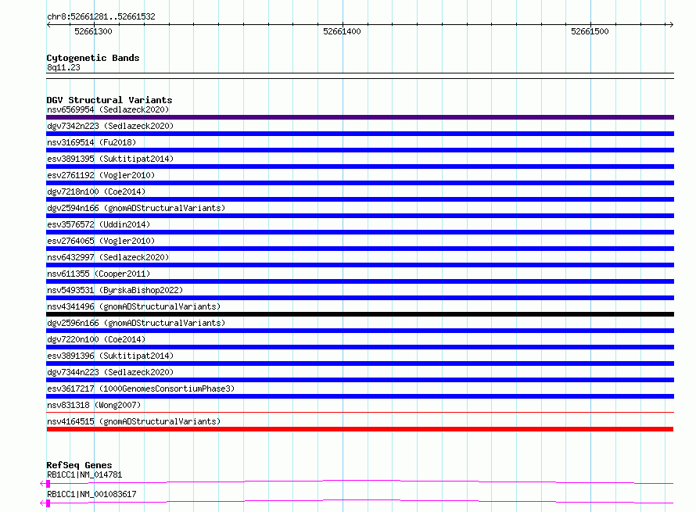
Task: Select variant esv2761192 (Vogler2010) label
Action: click(101, 175)
